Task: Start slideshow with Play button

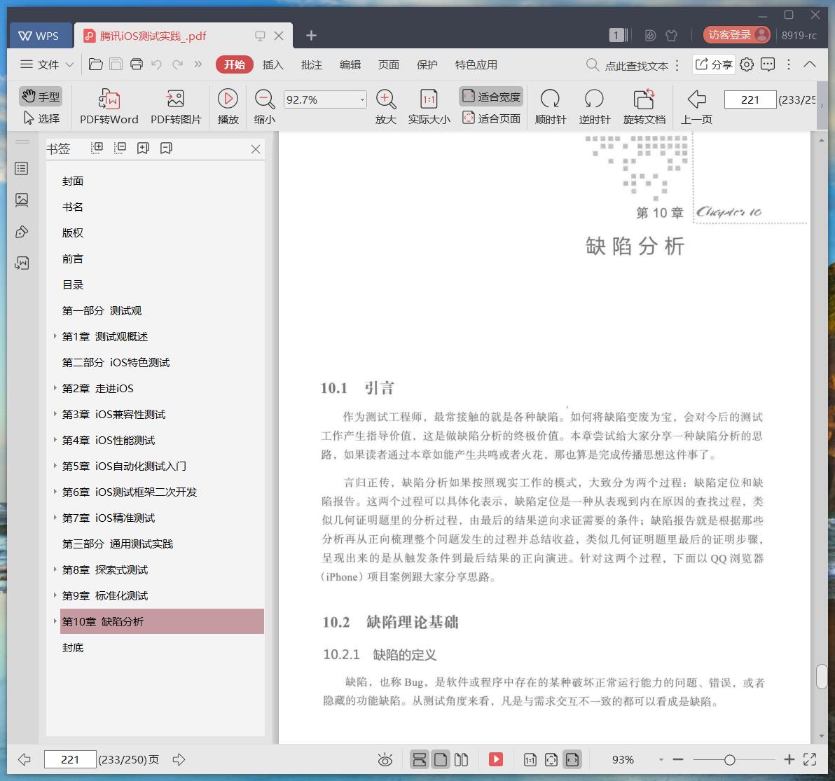Action: [x=228, y=107]
